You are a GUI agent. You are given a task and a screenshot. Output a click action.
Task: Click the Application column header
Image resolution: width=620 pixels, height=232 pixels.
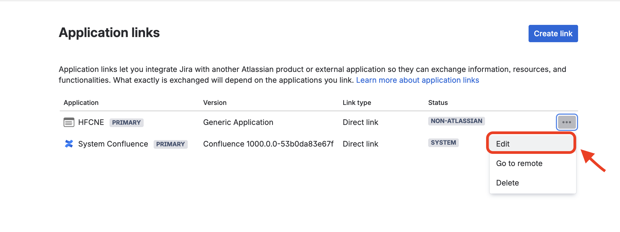click(x=81, y=103)
